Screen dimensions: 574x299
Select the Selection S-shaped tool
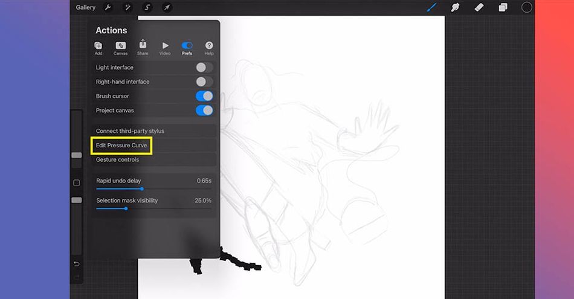pos(147,7)
